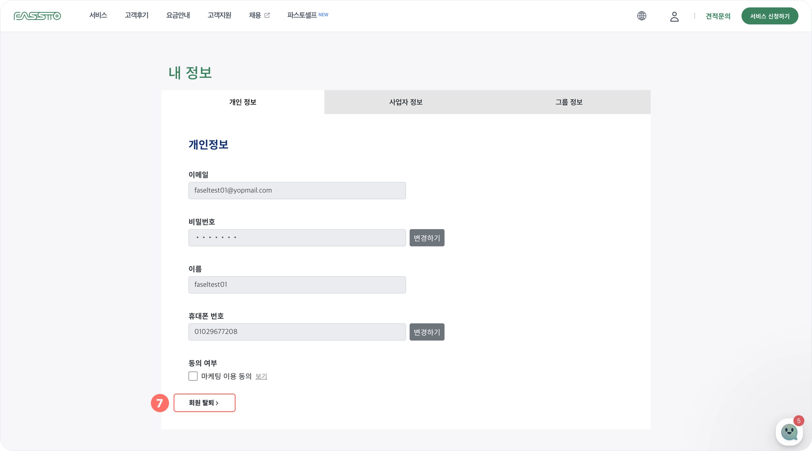Click the 보기 link for marketing consent
The width and height of the screenshot is (812, 451).
(x=261, y=376)
